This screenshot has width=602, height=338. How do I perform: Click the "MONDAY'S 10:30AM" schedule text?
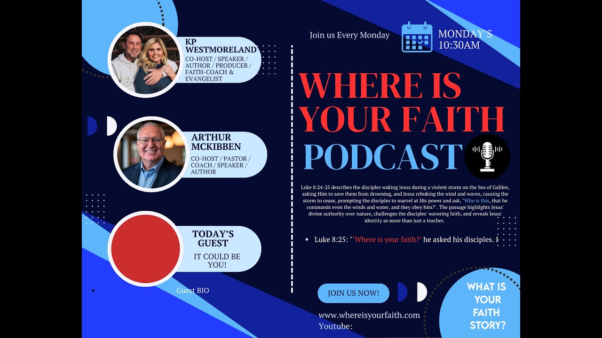click(x=465, y=39)
